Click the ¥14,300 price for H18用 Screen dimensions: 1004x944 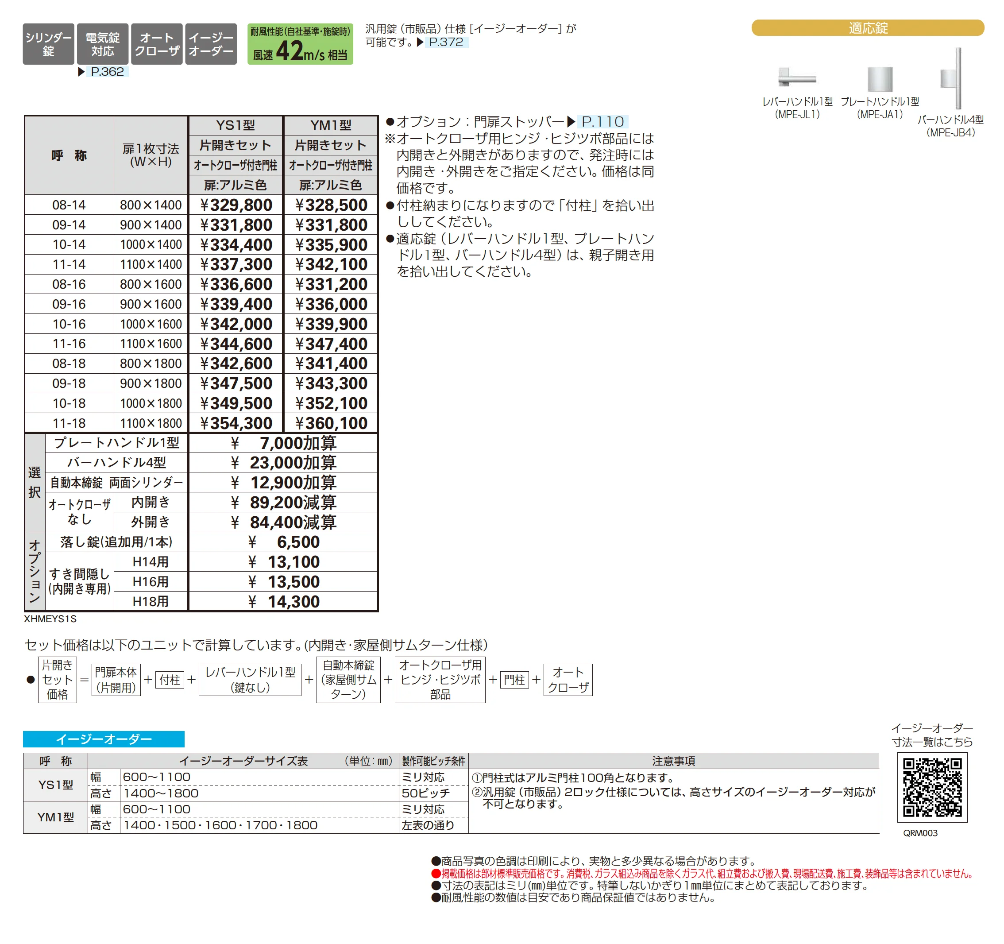[x=283, y=602]
